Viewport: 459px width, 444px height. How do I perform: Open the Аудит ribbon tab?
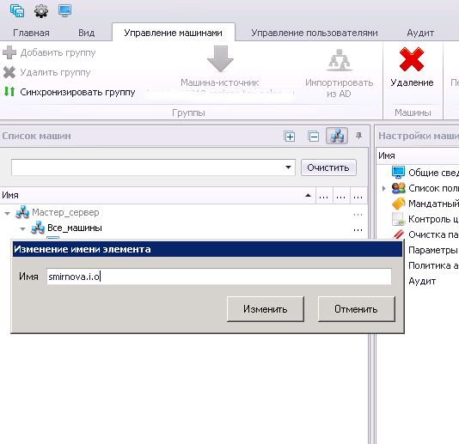pyautogui.click(x=420, y=33)
